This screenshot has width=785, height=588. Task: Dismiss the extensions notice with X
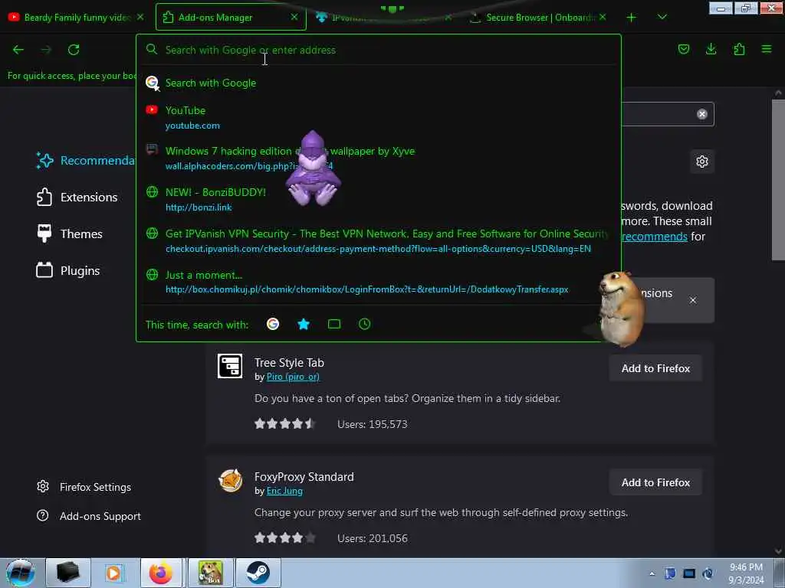(693, 300)
